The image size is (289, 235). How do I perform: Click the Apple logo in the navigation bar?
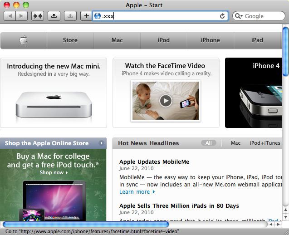(x=24, y=40)
